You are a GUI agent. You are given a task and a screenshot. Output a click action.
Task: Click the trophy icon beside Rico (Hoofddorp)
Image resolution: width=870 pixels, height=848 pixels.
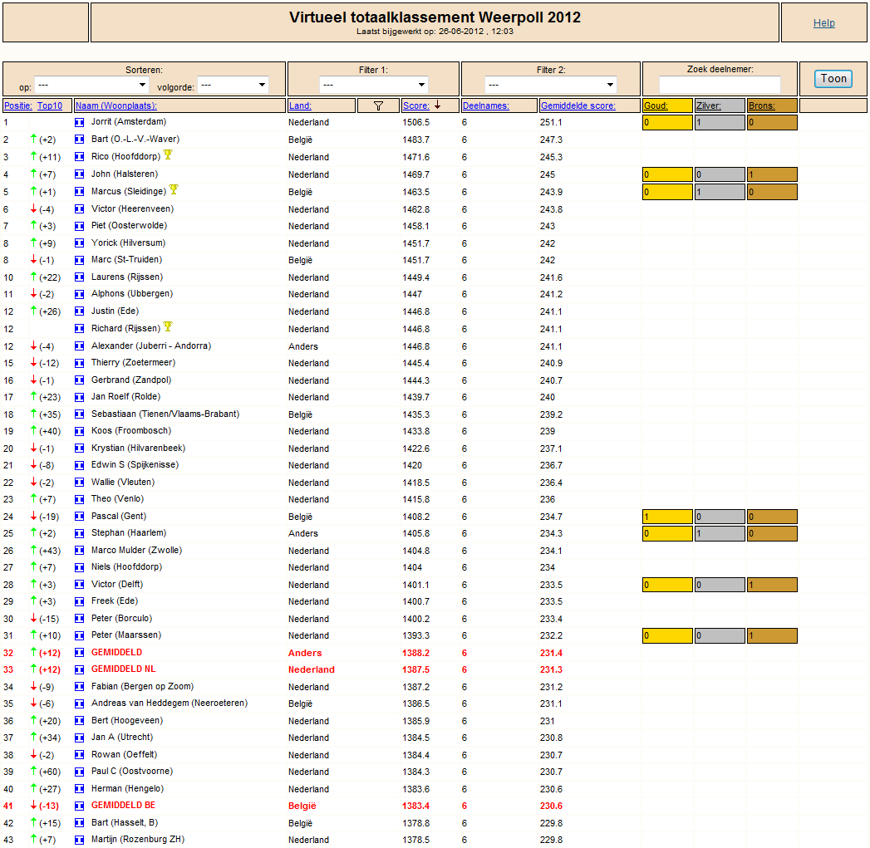(x=168, y=154)
